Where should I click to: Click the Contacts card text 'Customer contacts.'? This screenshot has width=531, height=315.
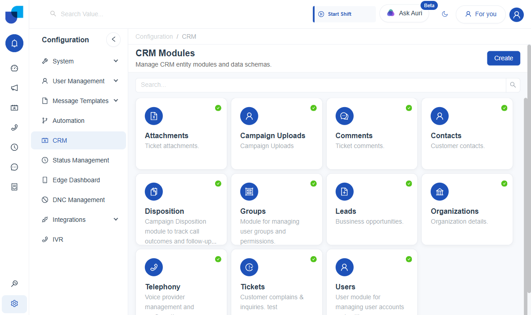(x=458, y=146)
